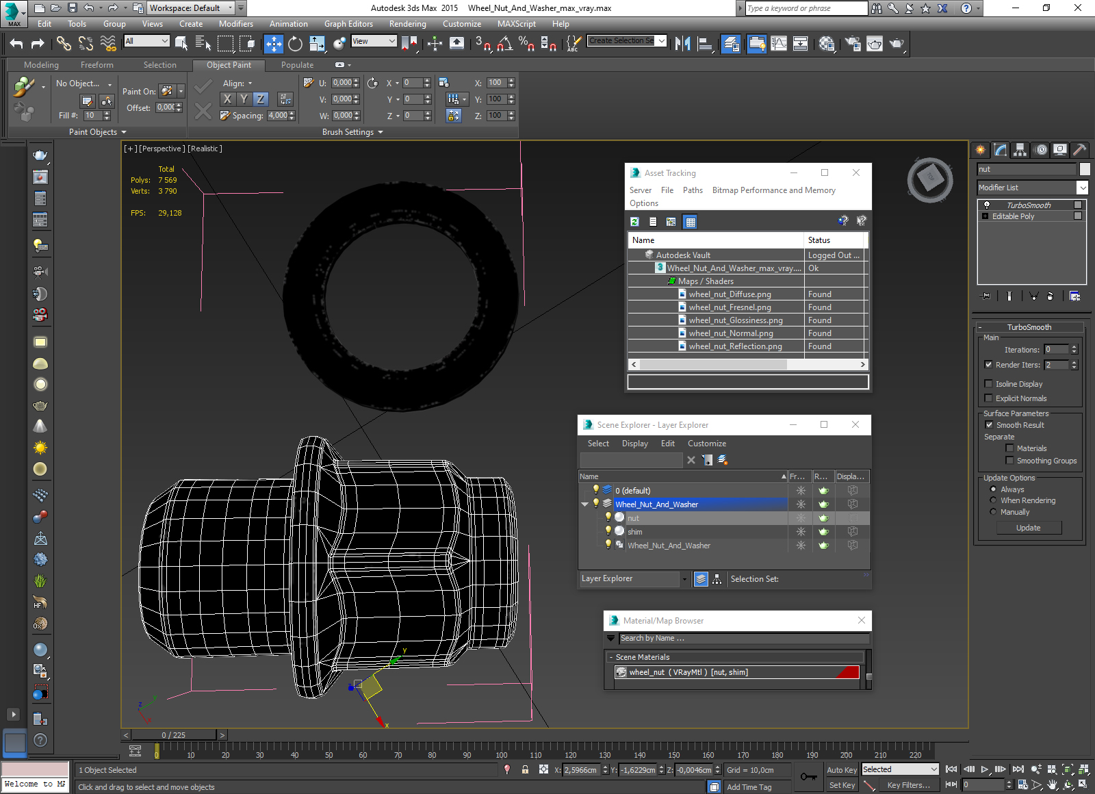Click the Redo arrow in main toolbar
This screenshot has width=1095, height=794.
click(x=38, y=44)
